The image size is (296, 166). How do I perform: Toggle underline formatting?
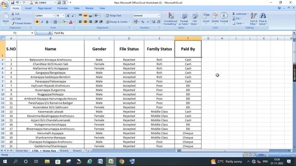tap(47, 22)
